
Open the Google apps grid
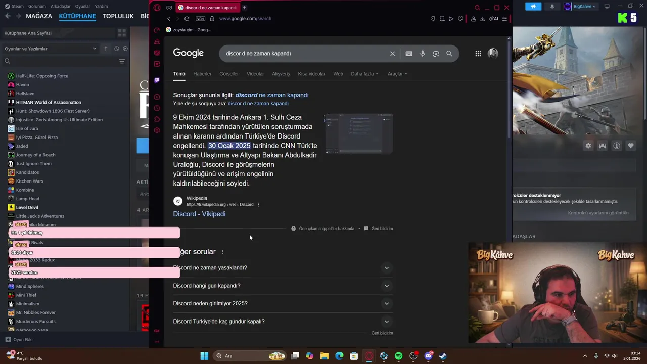click(478, 54)
